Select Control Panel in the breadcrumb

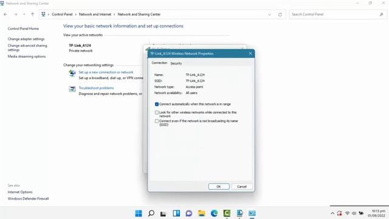click(62, 15)
